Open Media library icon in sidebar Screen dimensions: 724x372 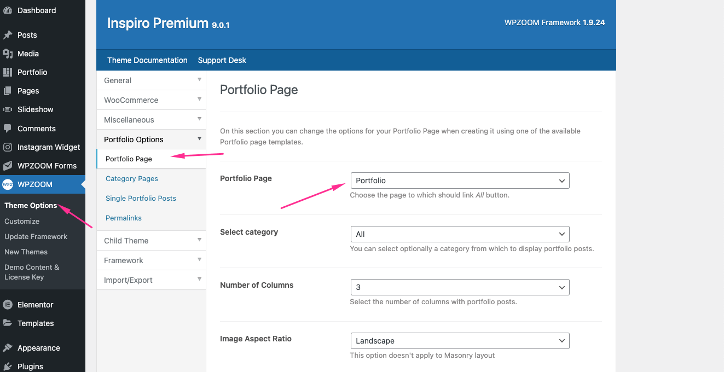pos(8,54)
